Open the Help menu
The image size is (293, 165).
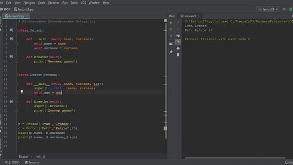coord(106,3)
